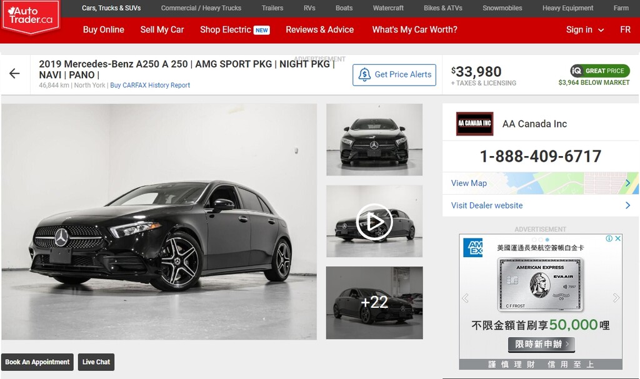
Task: Close the American Express ad
Action: [x=618, y=239]
